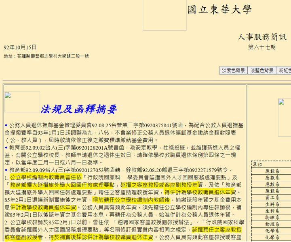Click the 淡紫色背景 button

[233, 71]
